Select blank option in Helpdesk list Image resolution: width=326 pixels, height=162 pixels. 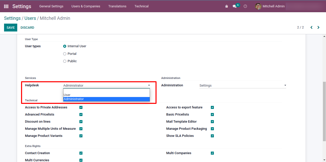[107, 91]
